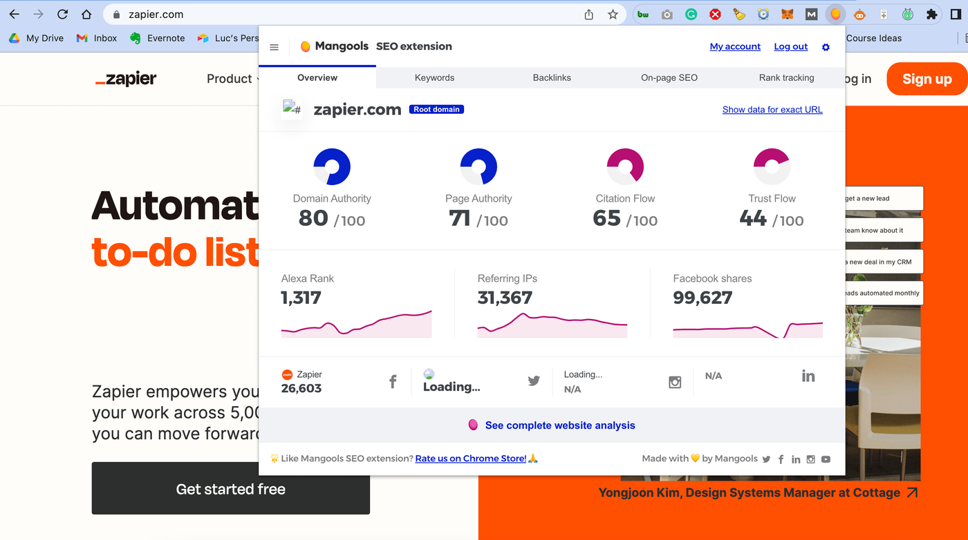Switch to the Keywords tab
The image size is (968, 540).
point(434,77)
